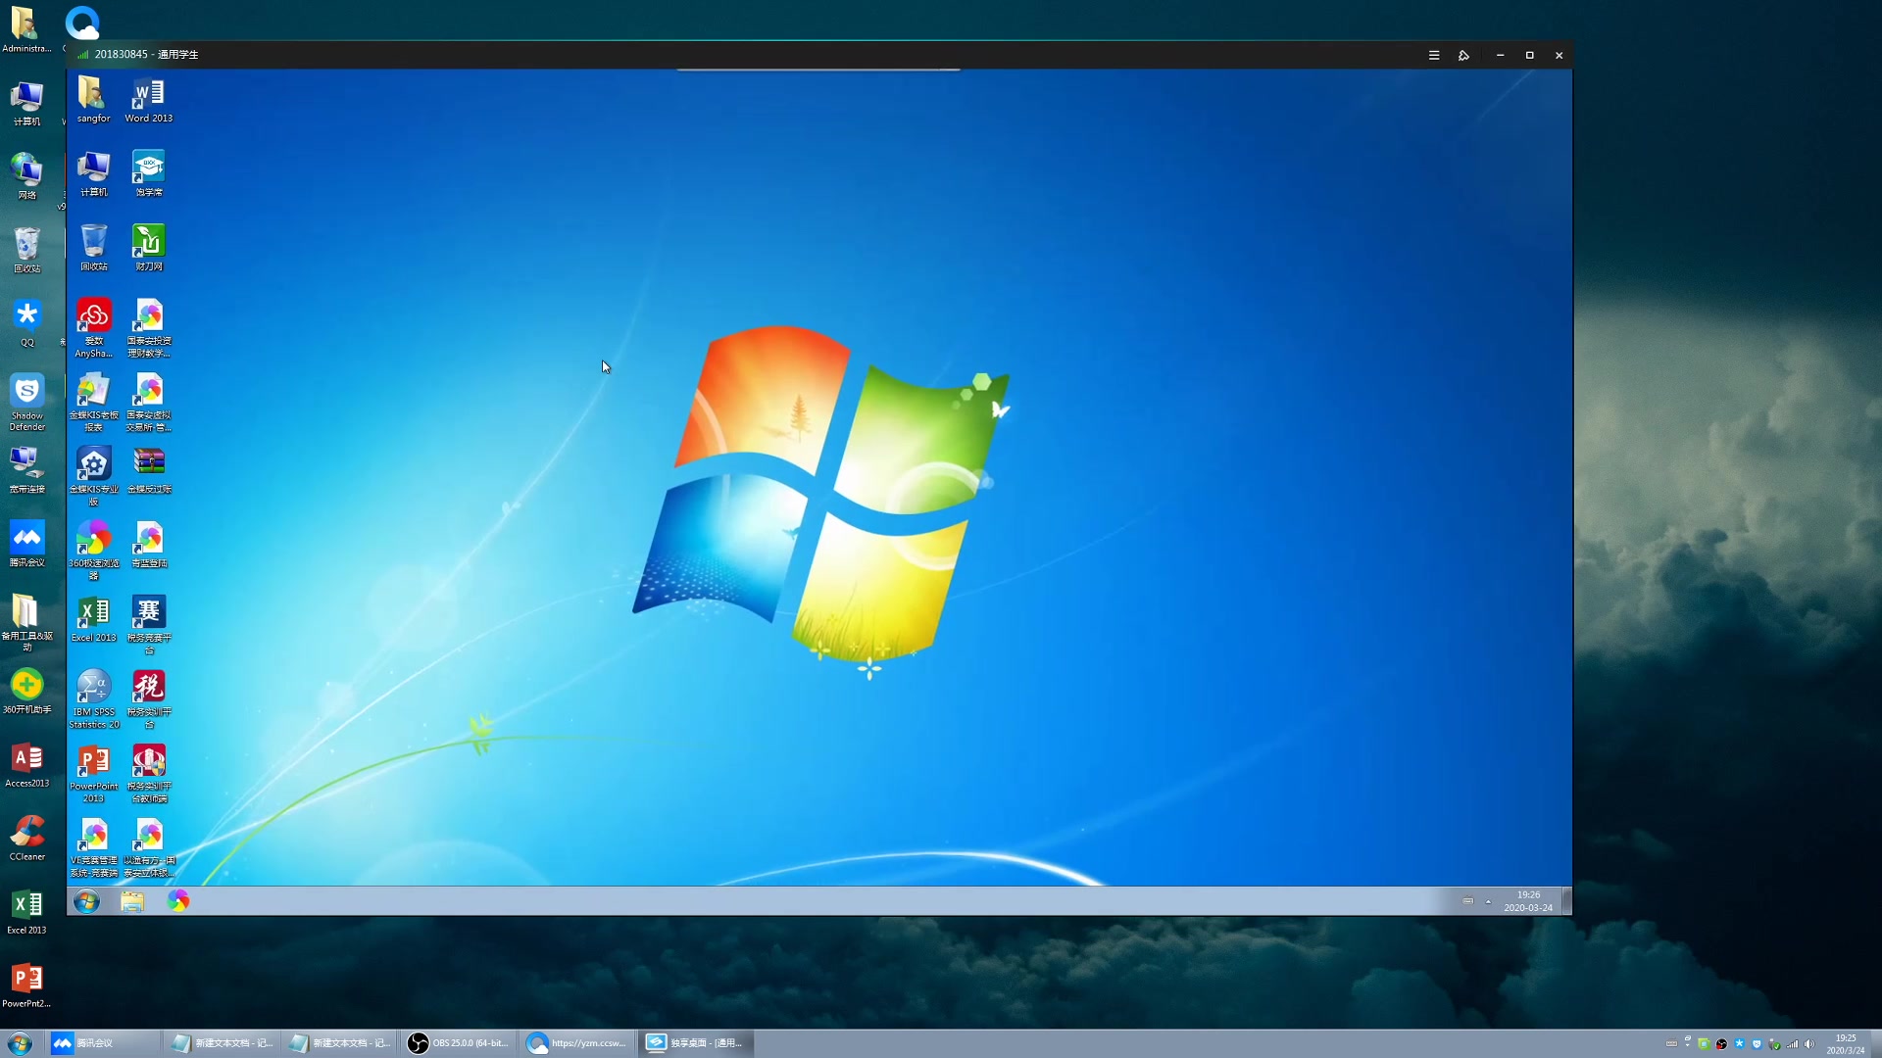Click the remote desktop Start orb
This screenshot has height=1058, width=1882.
[x=86, y=901]
